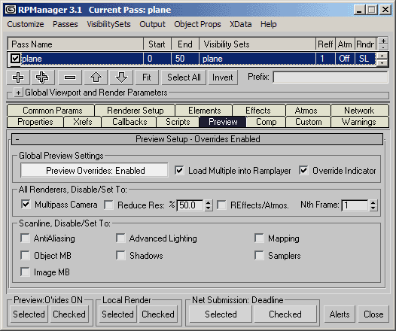
Task: Click the Nth Frame value field
Action: click(355, 205)
